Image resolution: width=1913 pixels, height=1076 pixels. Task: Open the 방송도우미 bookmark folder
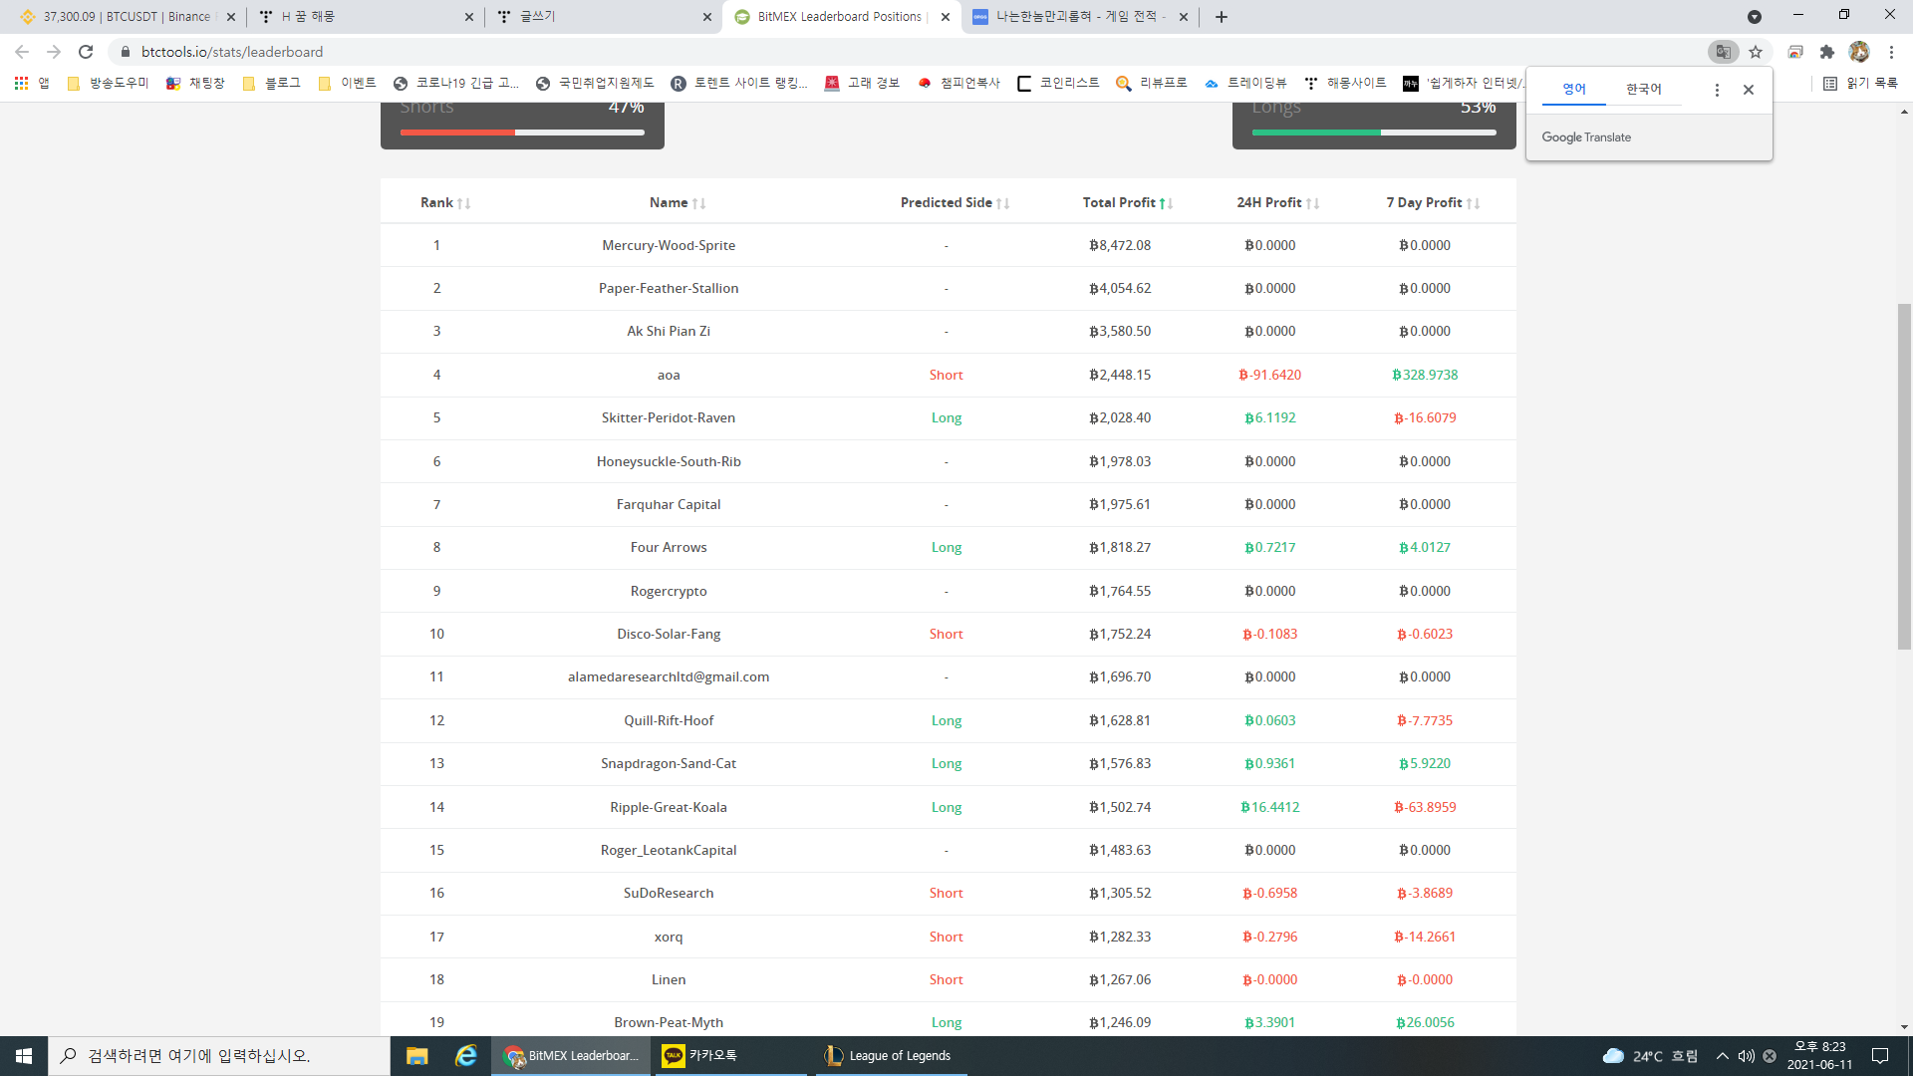pos(108,84)
